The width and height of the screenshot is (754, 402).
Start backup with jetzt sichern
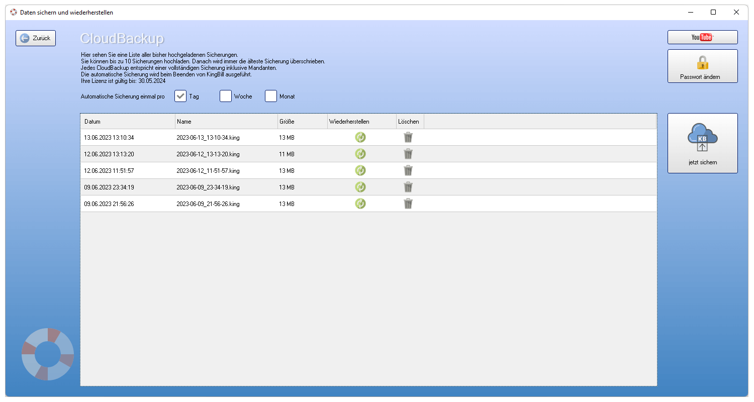[702, 143]
